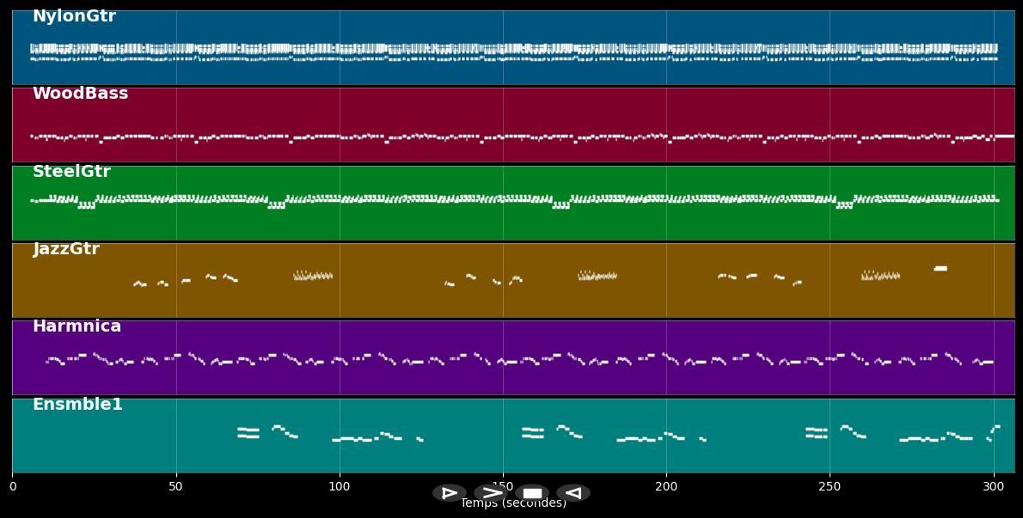Click the NylonGtr track title

click(74, 15)
